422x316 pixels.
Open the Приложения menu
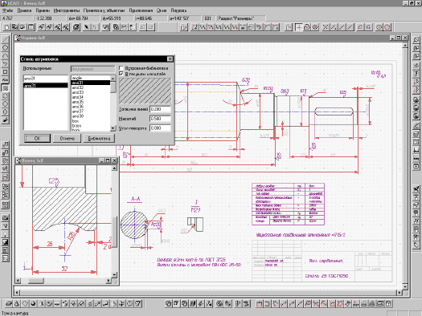[x=141, y=10]
